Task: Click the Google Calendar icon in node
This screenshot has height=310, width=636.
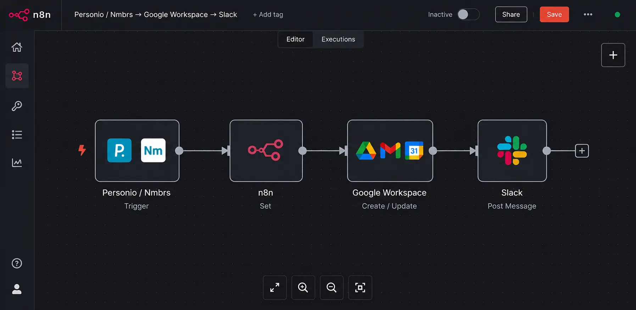Action: (414, 151)
